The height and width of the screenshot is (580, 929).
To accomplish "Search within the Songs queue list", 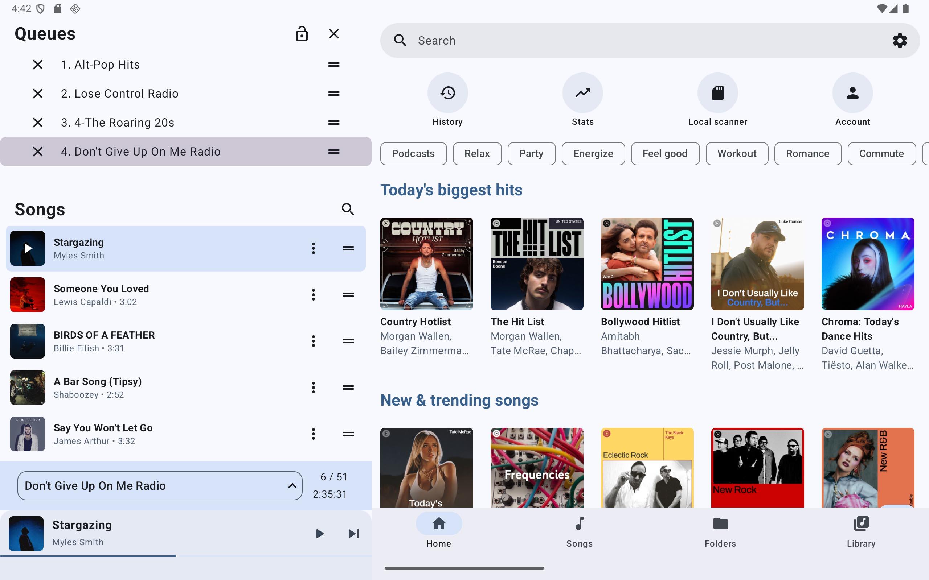I will (348, 210).
